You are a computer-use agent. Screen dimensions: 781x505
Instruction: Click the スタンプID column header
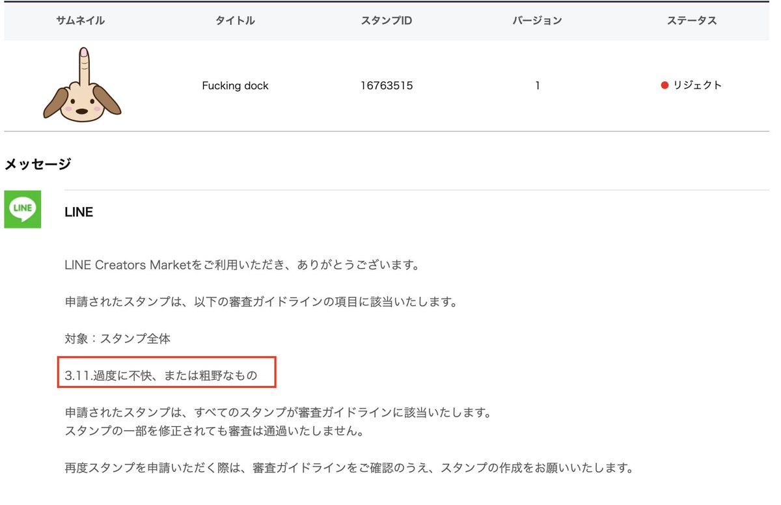387,21
